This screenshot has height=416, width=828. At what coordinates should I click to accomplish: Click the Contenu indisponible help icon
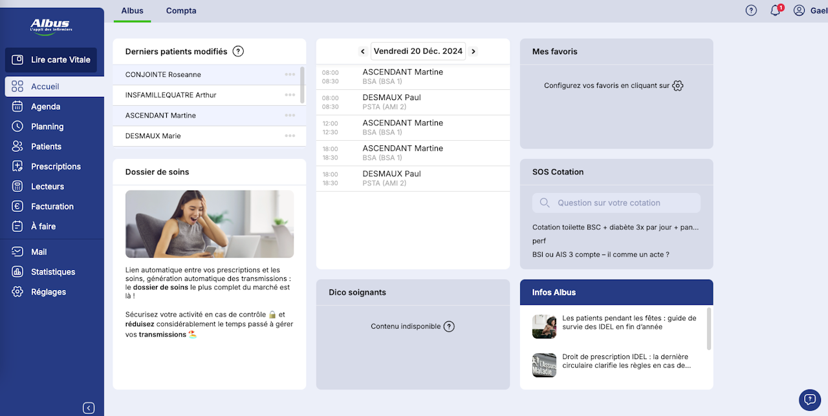click(x=449, y=326)
